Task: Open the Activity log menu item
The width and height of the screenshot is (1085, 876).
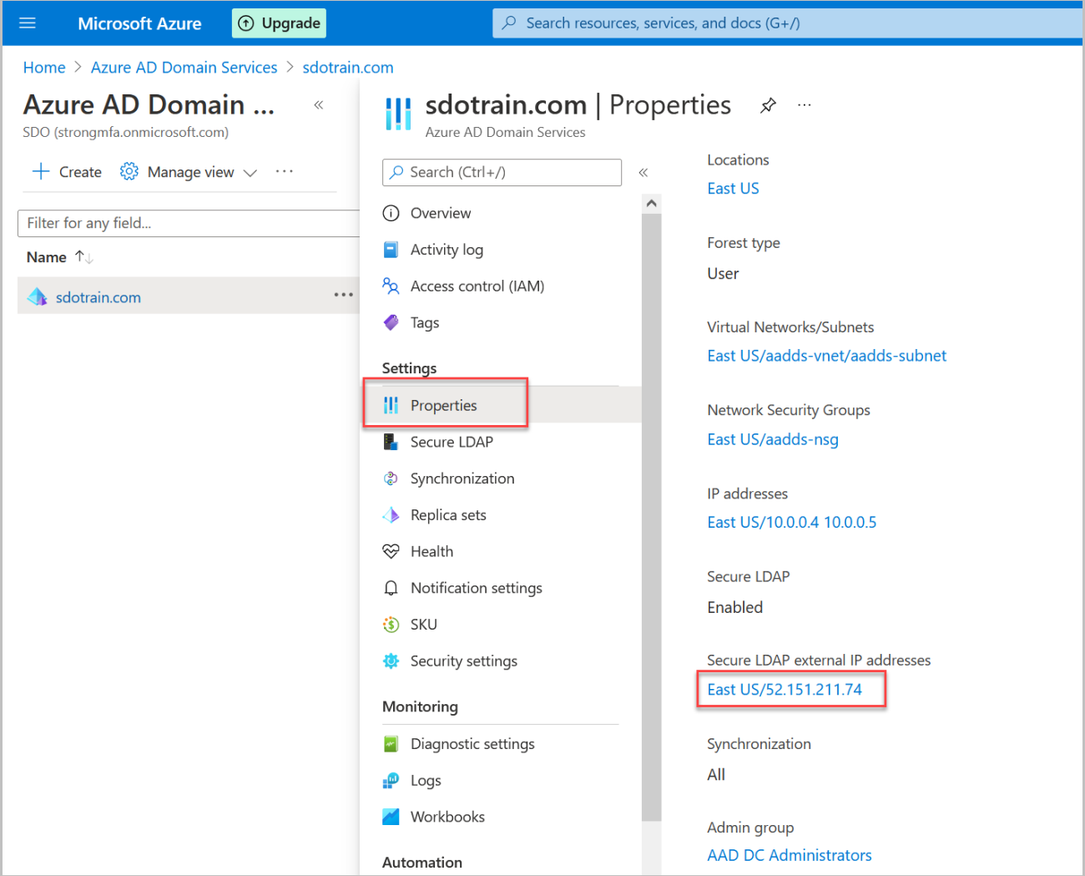Action: [x=447, y=250]
